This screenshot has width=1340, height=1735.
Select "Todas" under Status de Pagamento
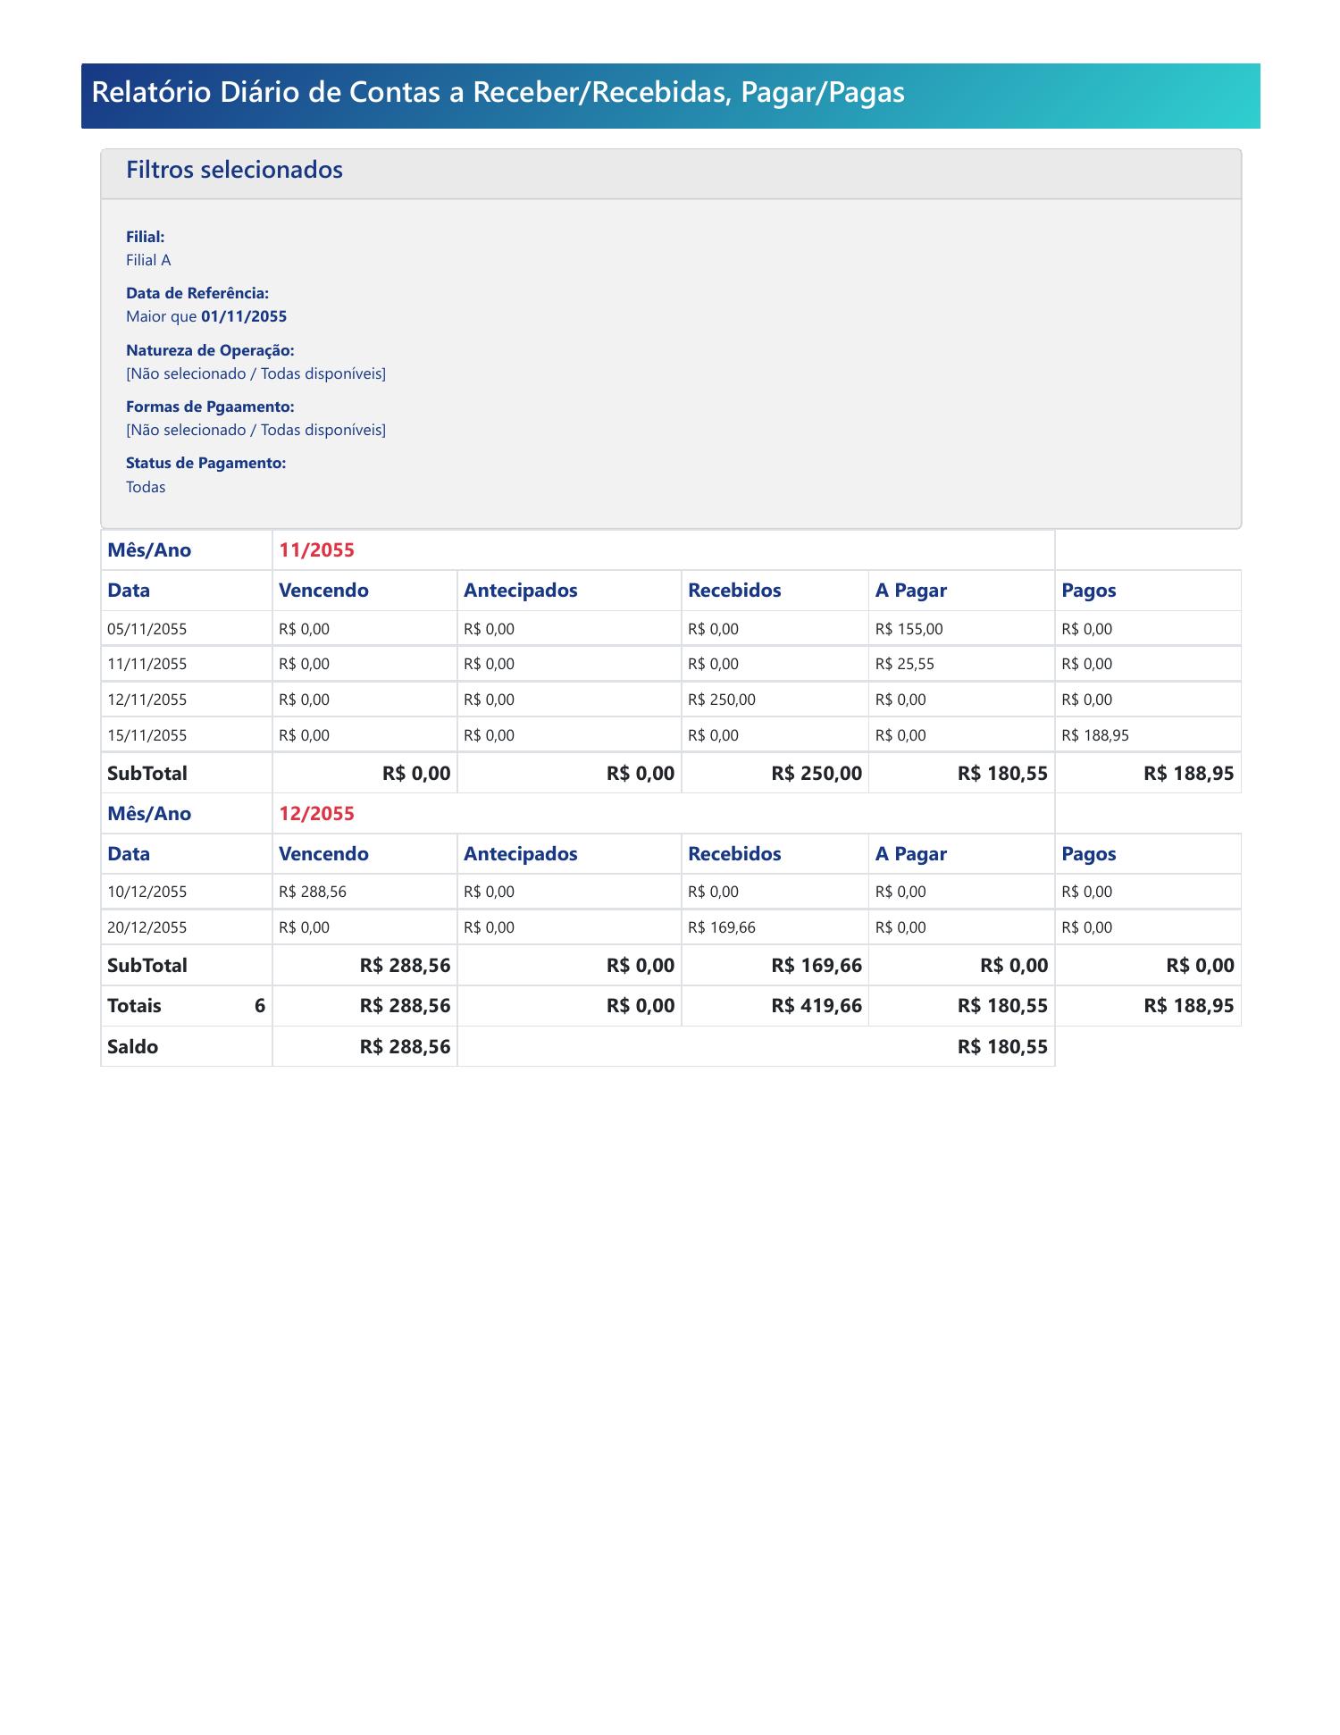[146, 487]
